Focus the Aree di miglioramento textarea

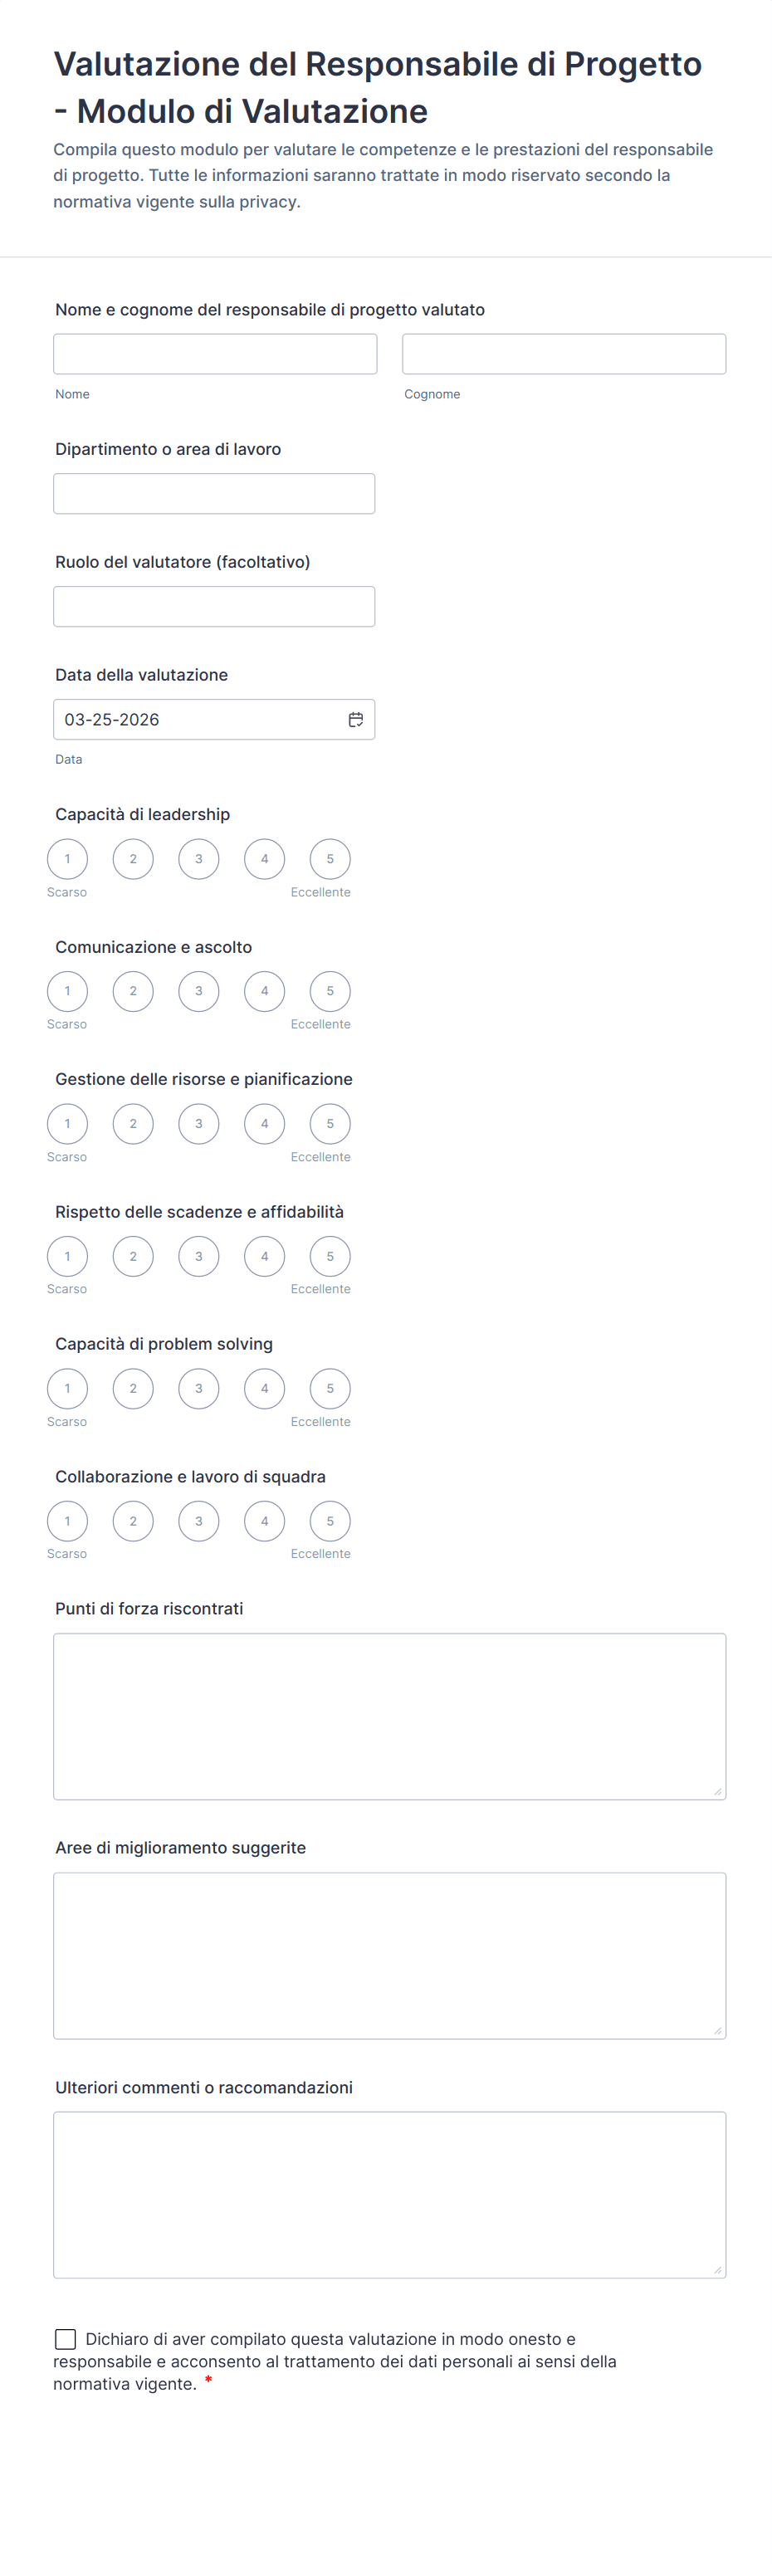[x=389, y=1956]
